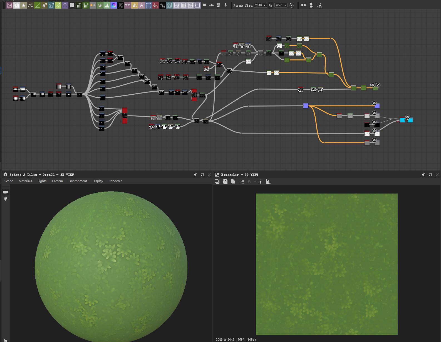Toggle the width-height link for Parent Size
This screenshot has width=441, height=342.
pos(271,5)
